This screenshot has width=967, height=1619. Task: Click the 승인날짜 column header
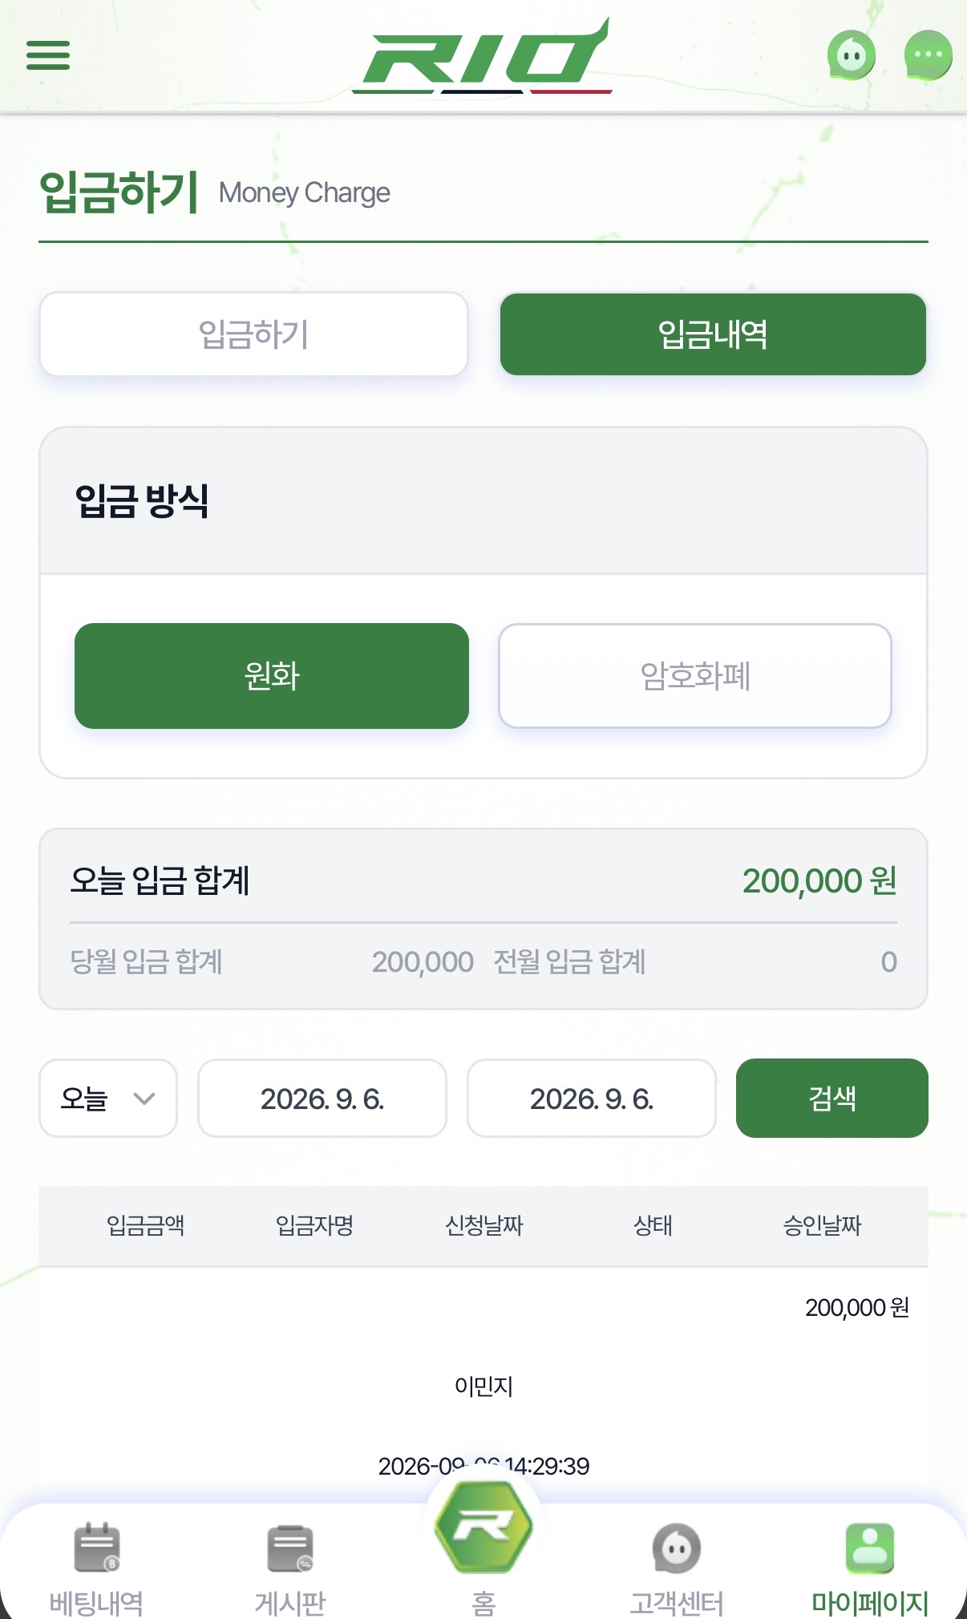(822, 1225)
